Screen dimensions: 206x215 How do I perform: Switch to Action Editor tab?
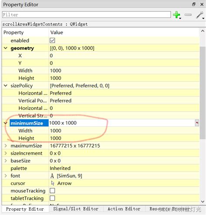click(x=124, y=209)
